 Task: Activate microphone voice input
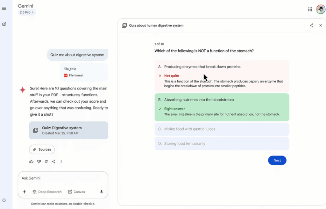coord(102,192)
